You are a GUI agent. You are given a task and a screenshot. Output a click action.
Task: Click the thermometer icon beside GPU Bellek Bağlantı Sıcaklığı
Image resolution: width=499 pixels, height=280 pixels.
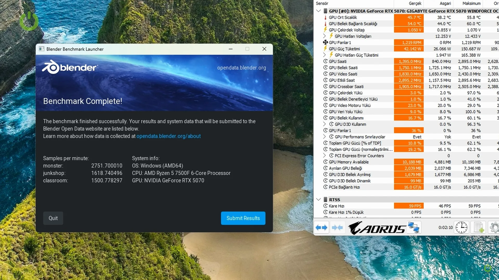point(325,24)
